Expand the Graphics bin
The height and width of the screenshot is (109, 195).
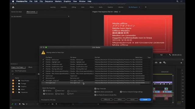pyautogui.click(x=16, y=86)
